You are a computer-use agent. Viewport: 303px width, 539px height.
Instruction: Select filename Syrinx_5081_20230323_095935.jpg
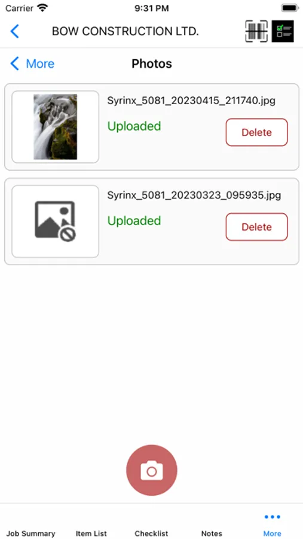point(194,196)
